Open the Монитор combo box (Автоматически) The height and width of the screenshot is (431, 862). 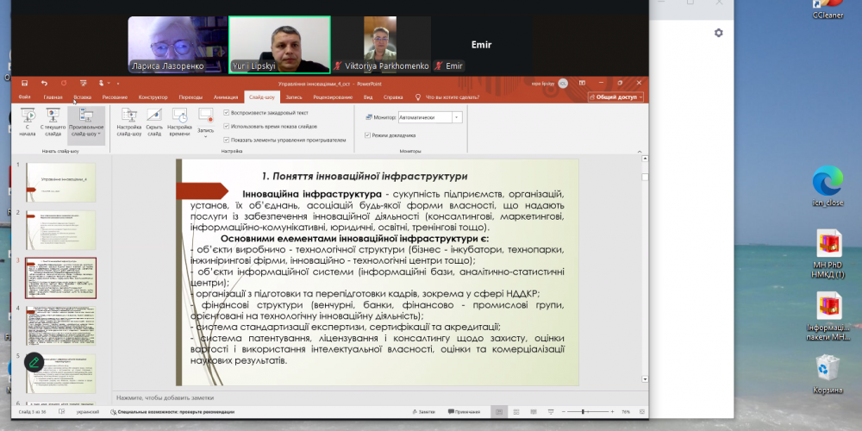point(430,117)
